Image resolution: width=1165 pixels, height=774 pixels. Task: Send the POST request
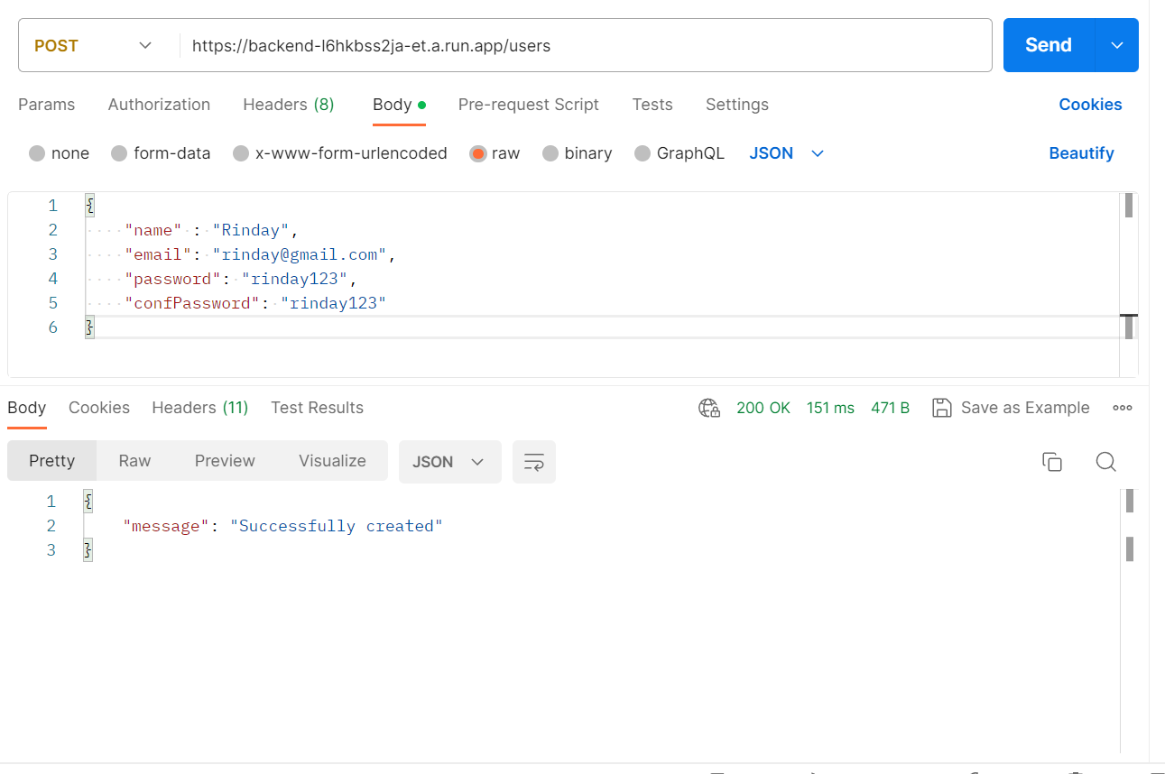coord(1047,44)
